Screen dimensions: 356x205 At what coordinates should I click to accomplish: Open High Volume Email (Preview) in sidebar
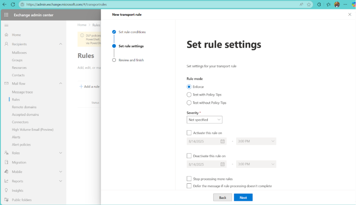[x=33, y=130]
